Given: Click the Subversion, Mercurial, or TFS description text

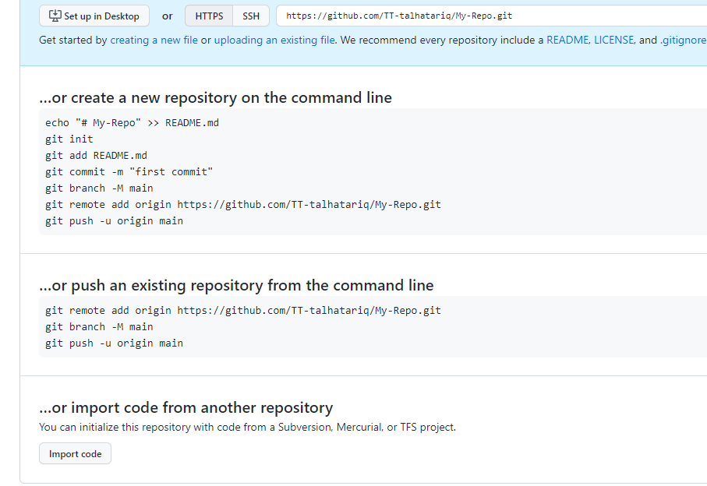Looking at the screenshot, I should (x=248, y=427).
